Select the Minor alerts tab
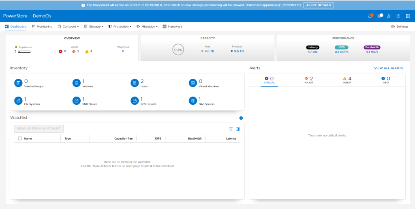 pyautogui.click(x=347, y=80)
